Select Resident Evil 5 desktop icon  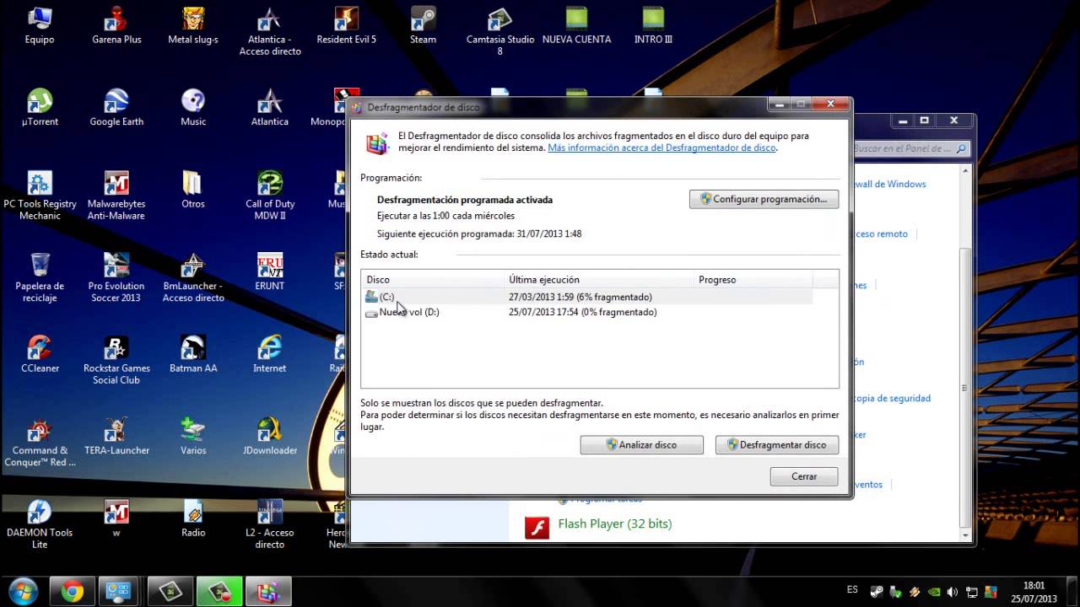coord(346,25)
